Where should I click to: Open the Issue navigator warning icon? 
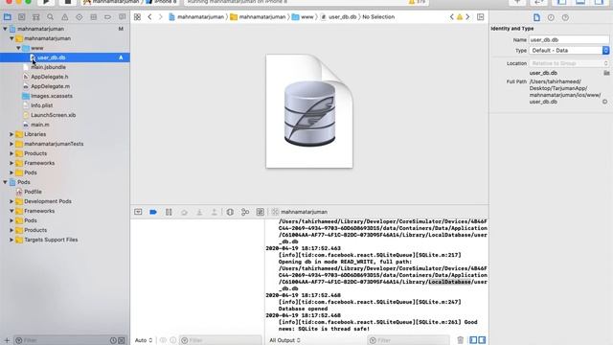pyautogui.click(x=65, y=17)
